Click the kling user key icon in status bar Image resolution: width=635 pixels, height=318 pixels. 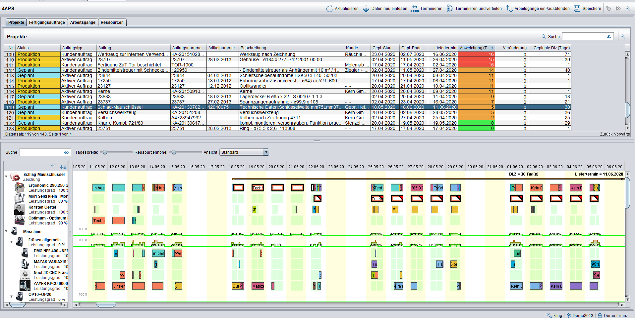point(549,315)
